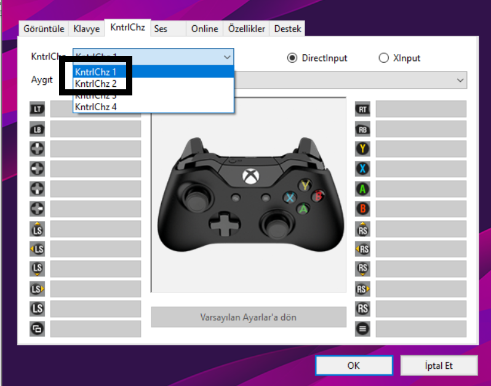The height and width of the screenshot is (386, 491).
Task: Click the right stick up (RS) icon
Action: pos(362,229)
